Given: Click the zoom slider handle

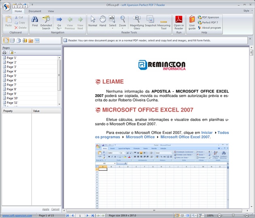Looking at the screenshot, I should tap(233, 216).
